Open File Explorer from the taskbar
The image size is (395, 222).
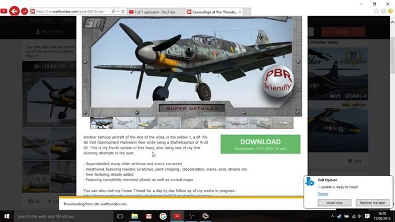(135, 216)
